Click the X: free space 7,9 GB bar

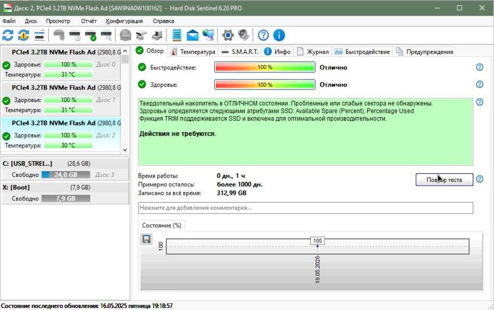pyautogui.click(x=66, y=198)
